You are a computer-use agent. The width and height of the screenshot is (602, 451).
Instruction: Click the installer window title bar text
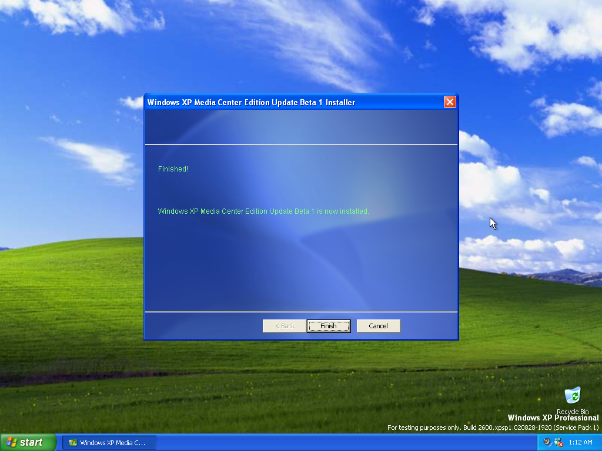[251, 102]
